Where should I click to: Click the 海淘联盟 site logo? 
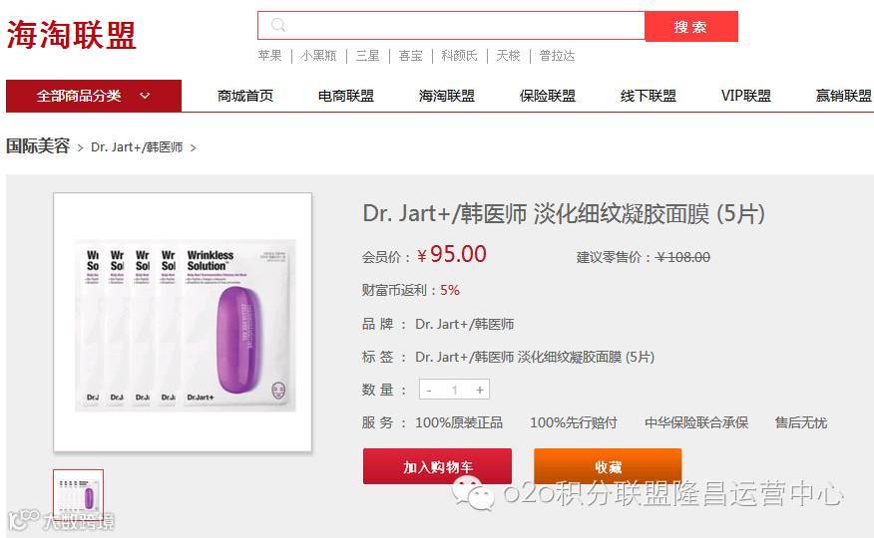point(72,35)
